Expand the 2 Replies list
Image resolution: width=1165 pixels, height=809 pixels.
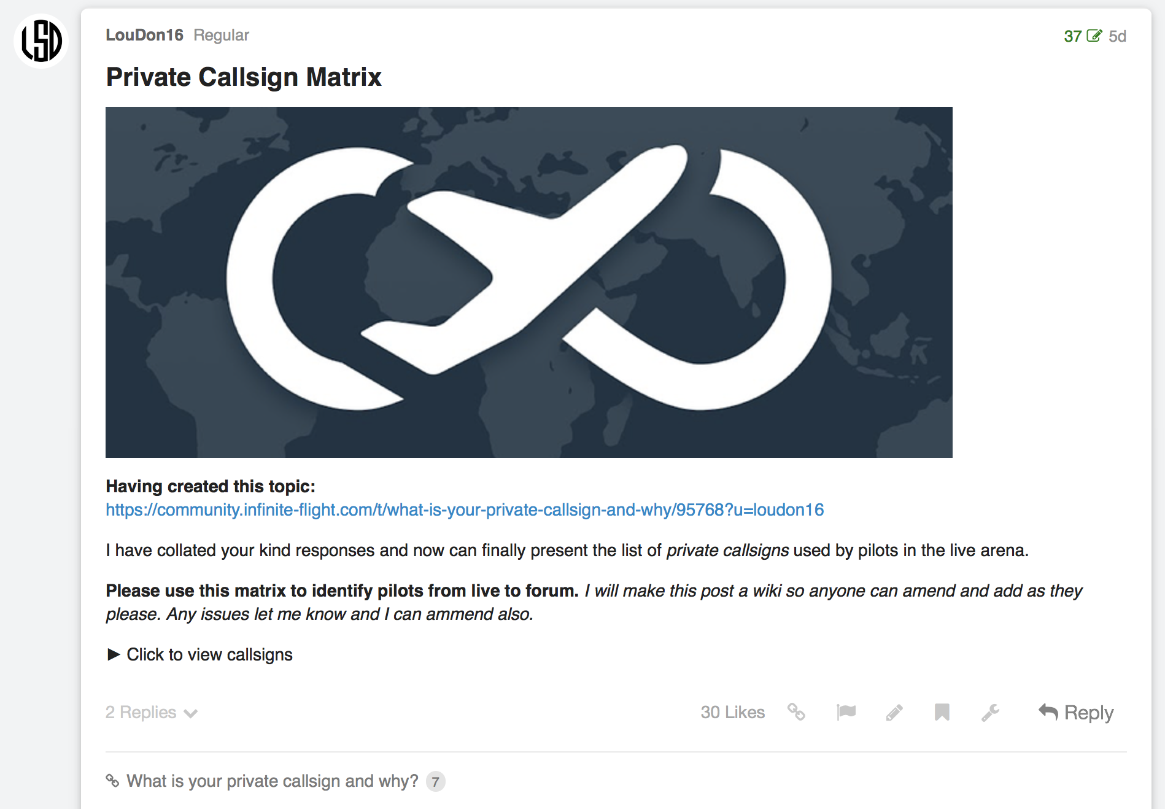pyautogui.click(x=151, y=713)
